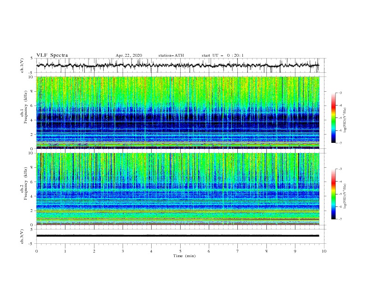Image resolution: width=365 pixels, height=282 pixels.
Task: Click the ch.2 colorbar log(PSD) label
Action: (x=345, y=196)
